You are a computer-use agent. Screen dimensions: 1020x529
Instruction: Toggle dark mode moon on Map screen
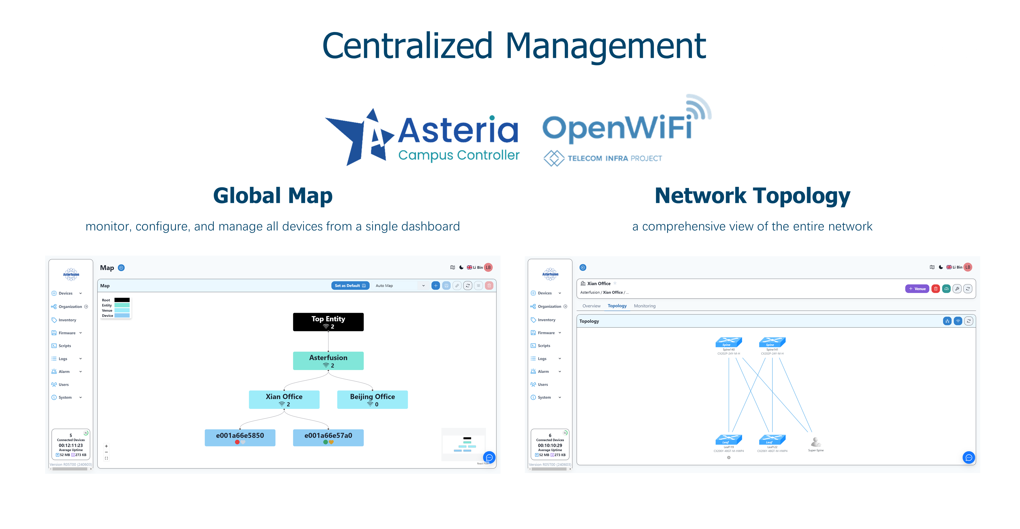461,267
